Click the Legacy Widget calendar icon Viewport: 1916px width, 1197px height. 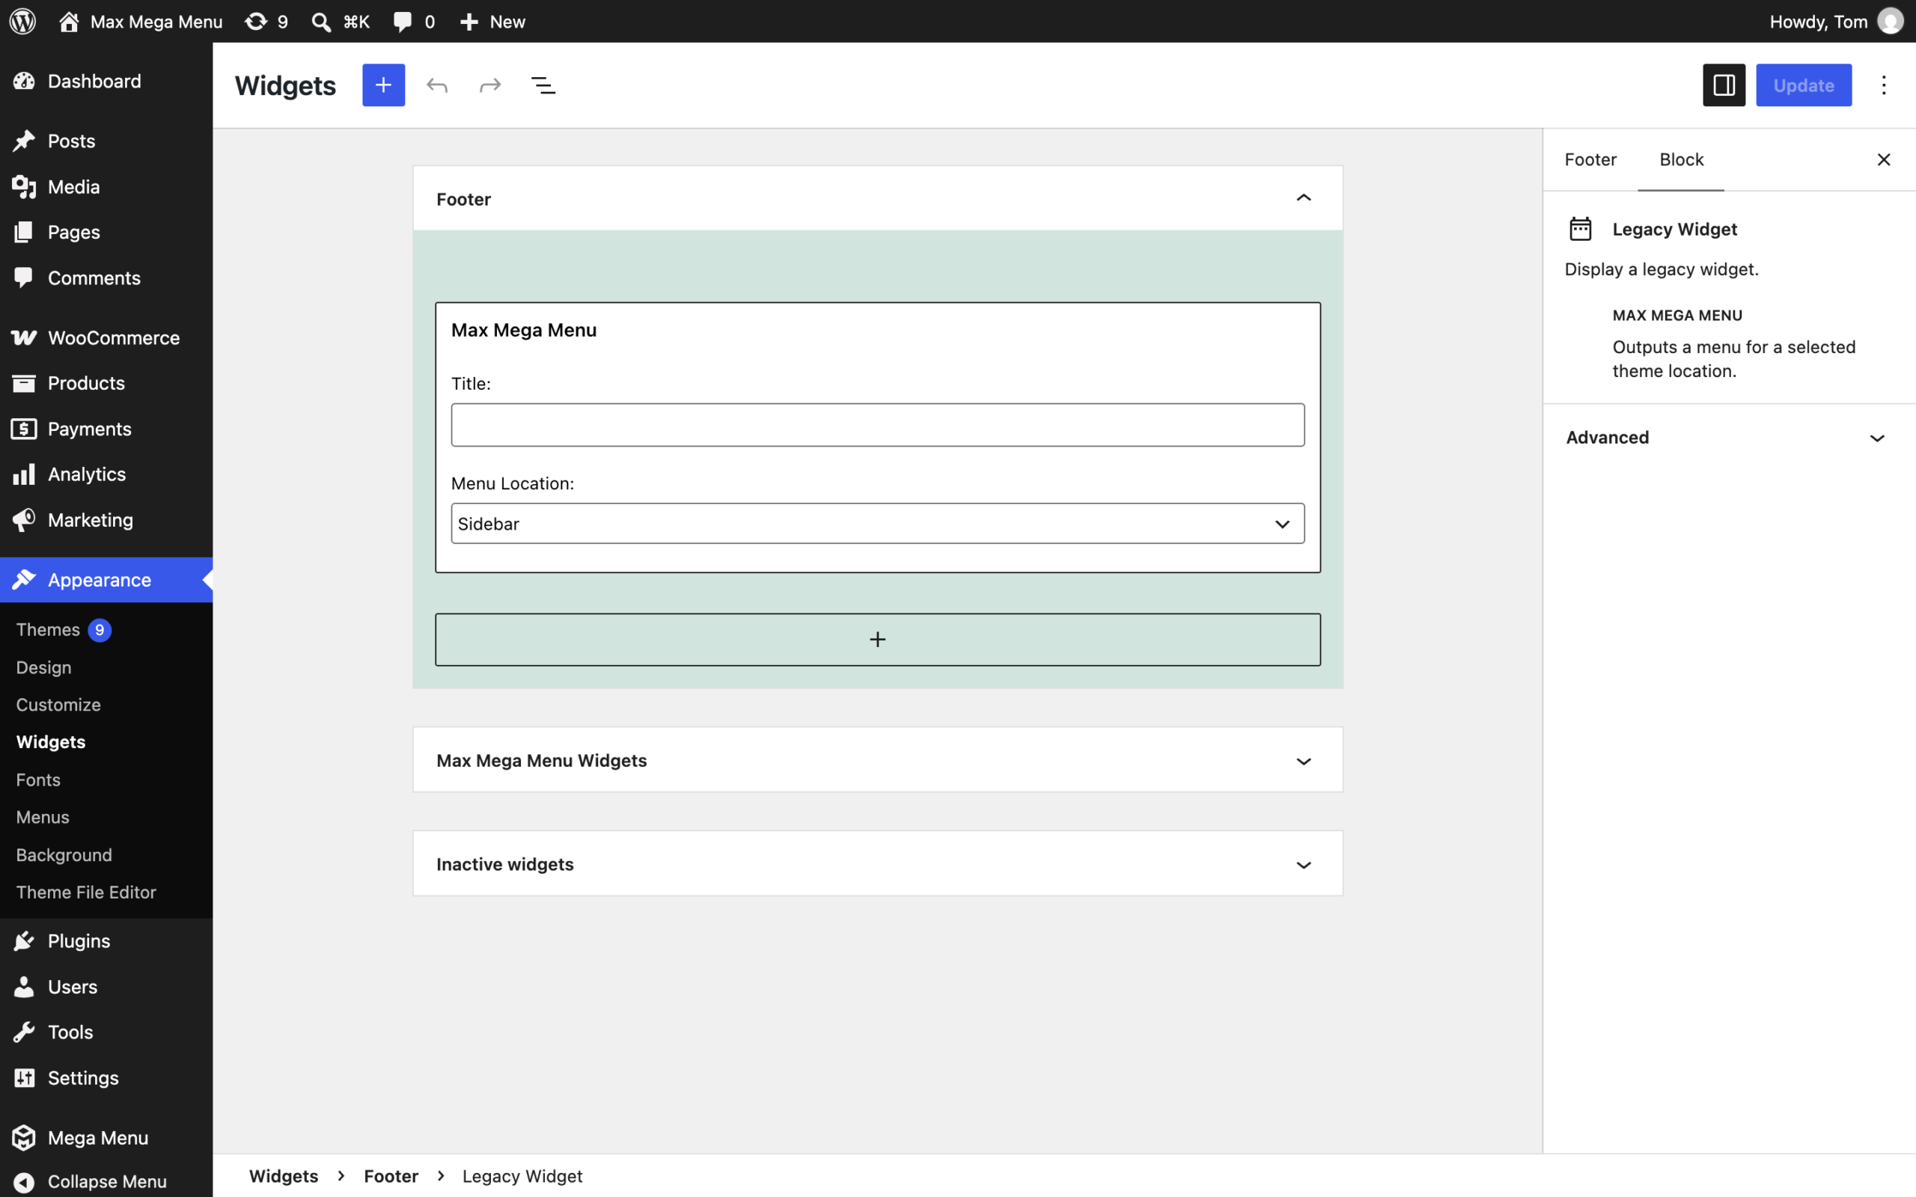click(x=1580, y=229)
